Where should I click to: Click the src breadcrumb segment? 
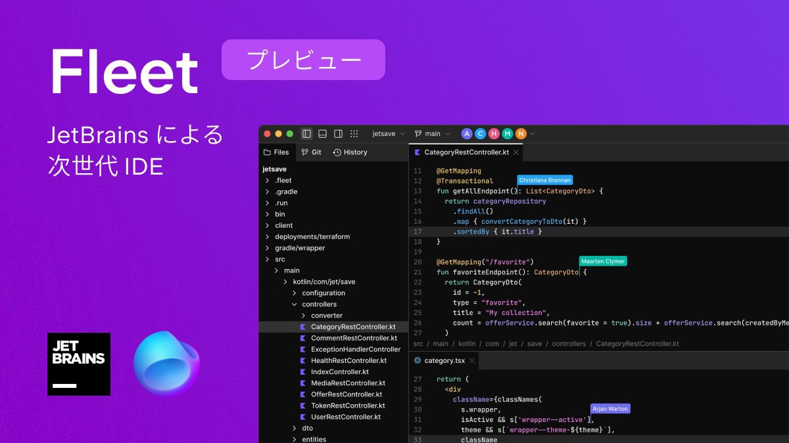418,344
